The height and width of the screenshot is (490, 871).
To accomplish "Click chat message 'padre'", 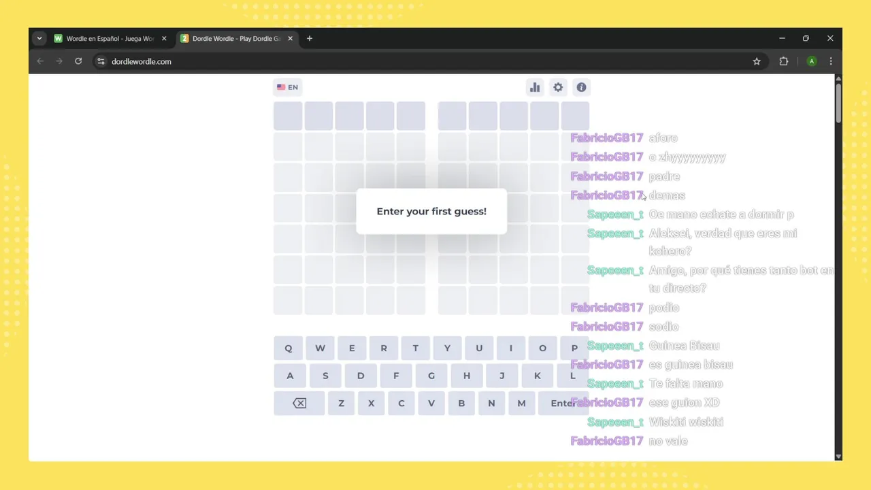I will tap(664, 176).
